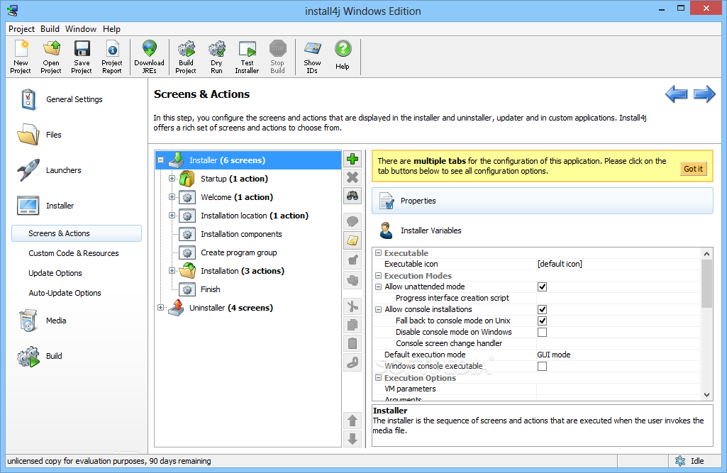
Task: Open the Build menu
Action: coord(50,29)
